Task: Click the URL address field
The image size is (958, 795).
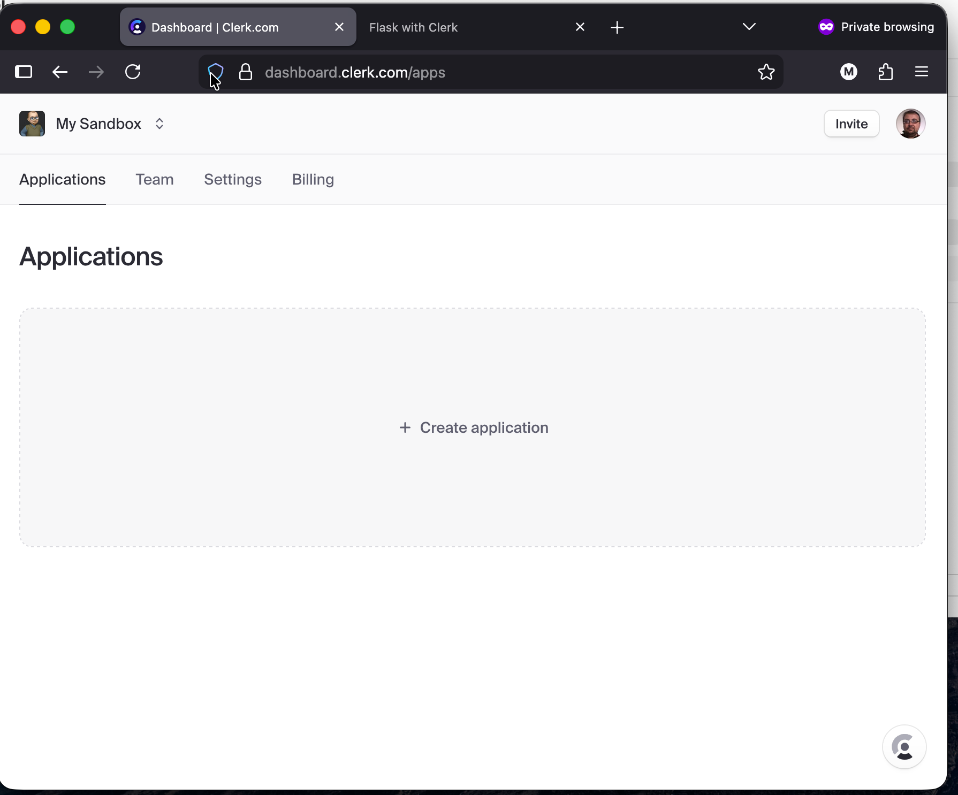Action: [x=482, y=72]
